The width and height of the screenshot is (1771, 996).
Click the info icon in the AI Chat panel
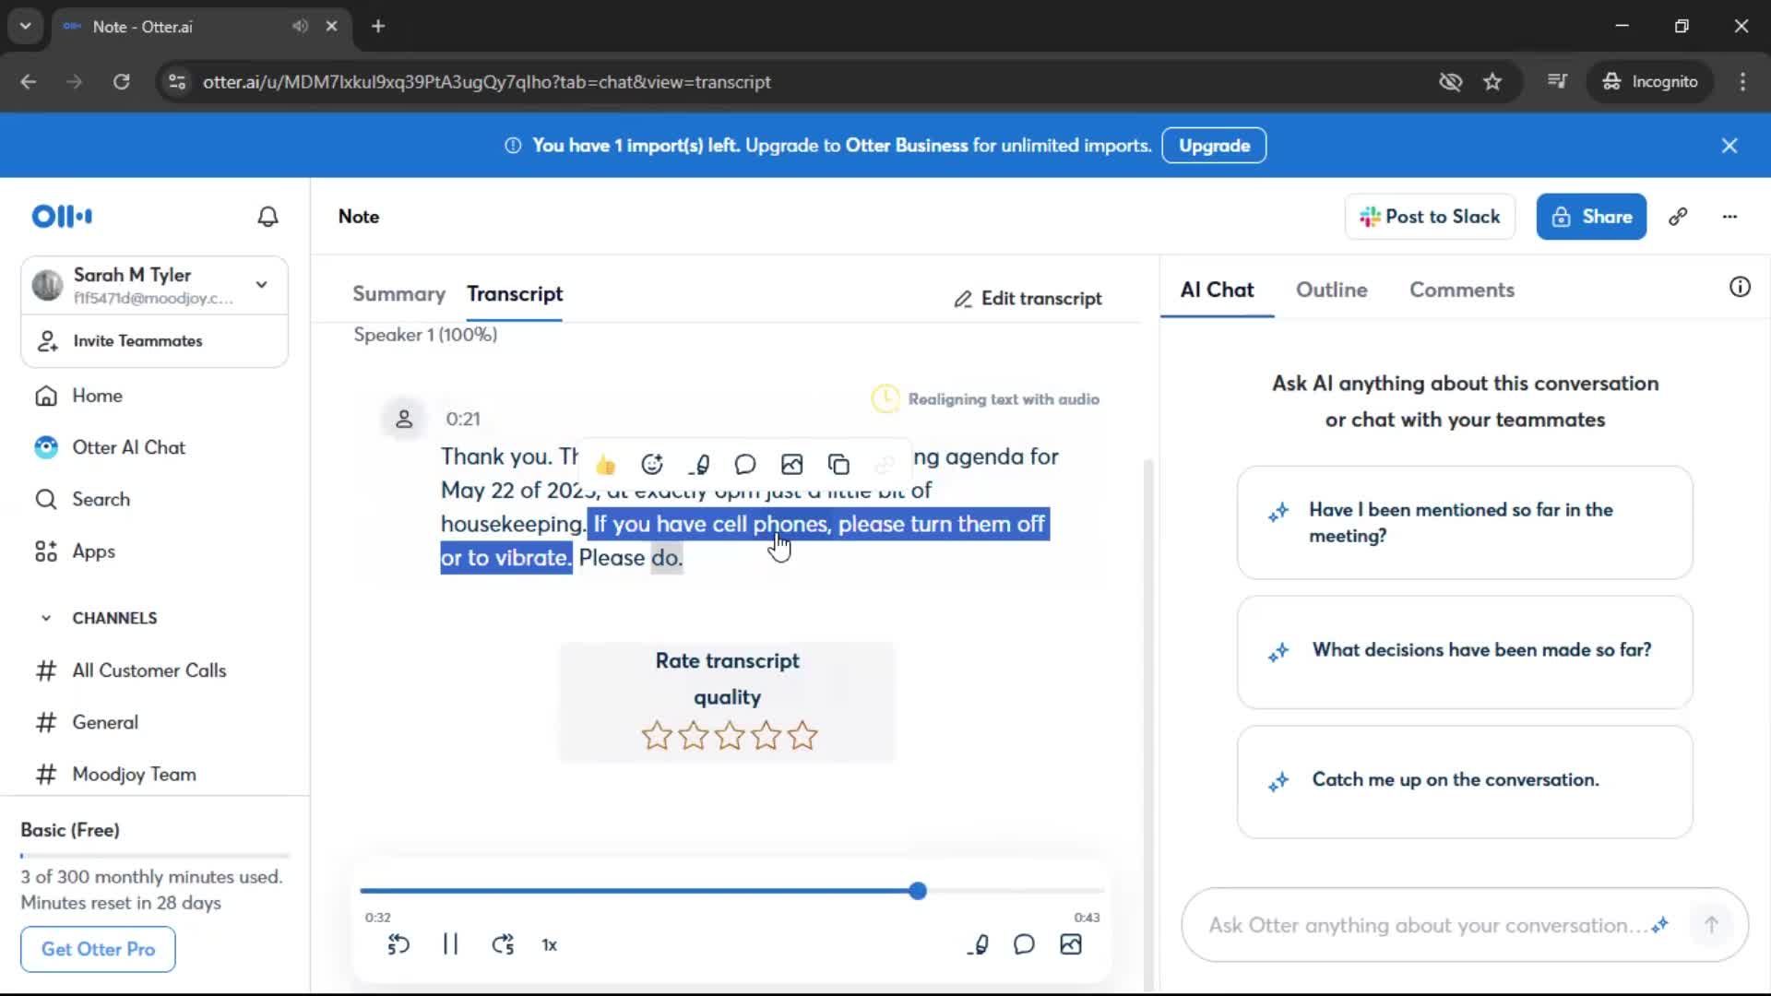[1740, 287]
